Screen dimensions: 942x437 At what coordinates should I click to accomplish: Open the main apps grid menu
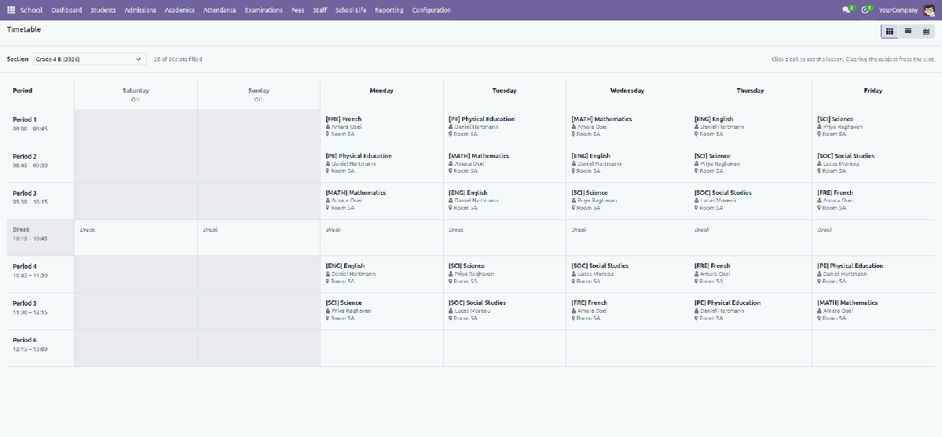[x=11, y=10]
